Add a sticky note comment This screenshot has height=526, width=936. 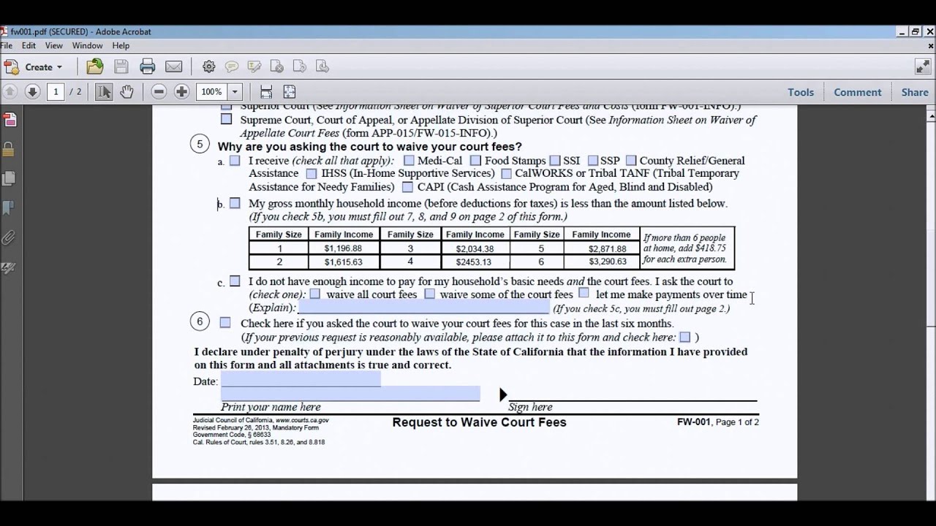pyautogui.click(x=232, y=66)
